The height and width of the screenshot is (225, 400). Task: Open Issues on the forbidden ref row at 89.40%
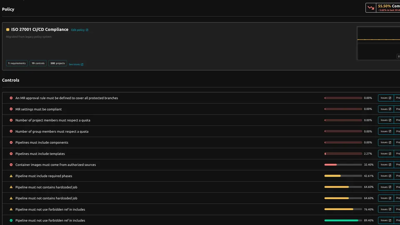386,220
